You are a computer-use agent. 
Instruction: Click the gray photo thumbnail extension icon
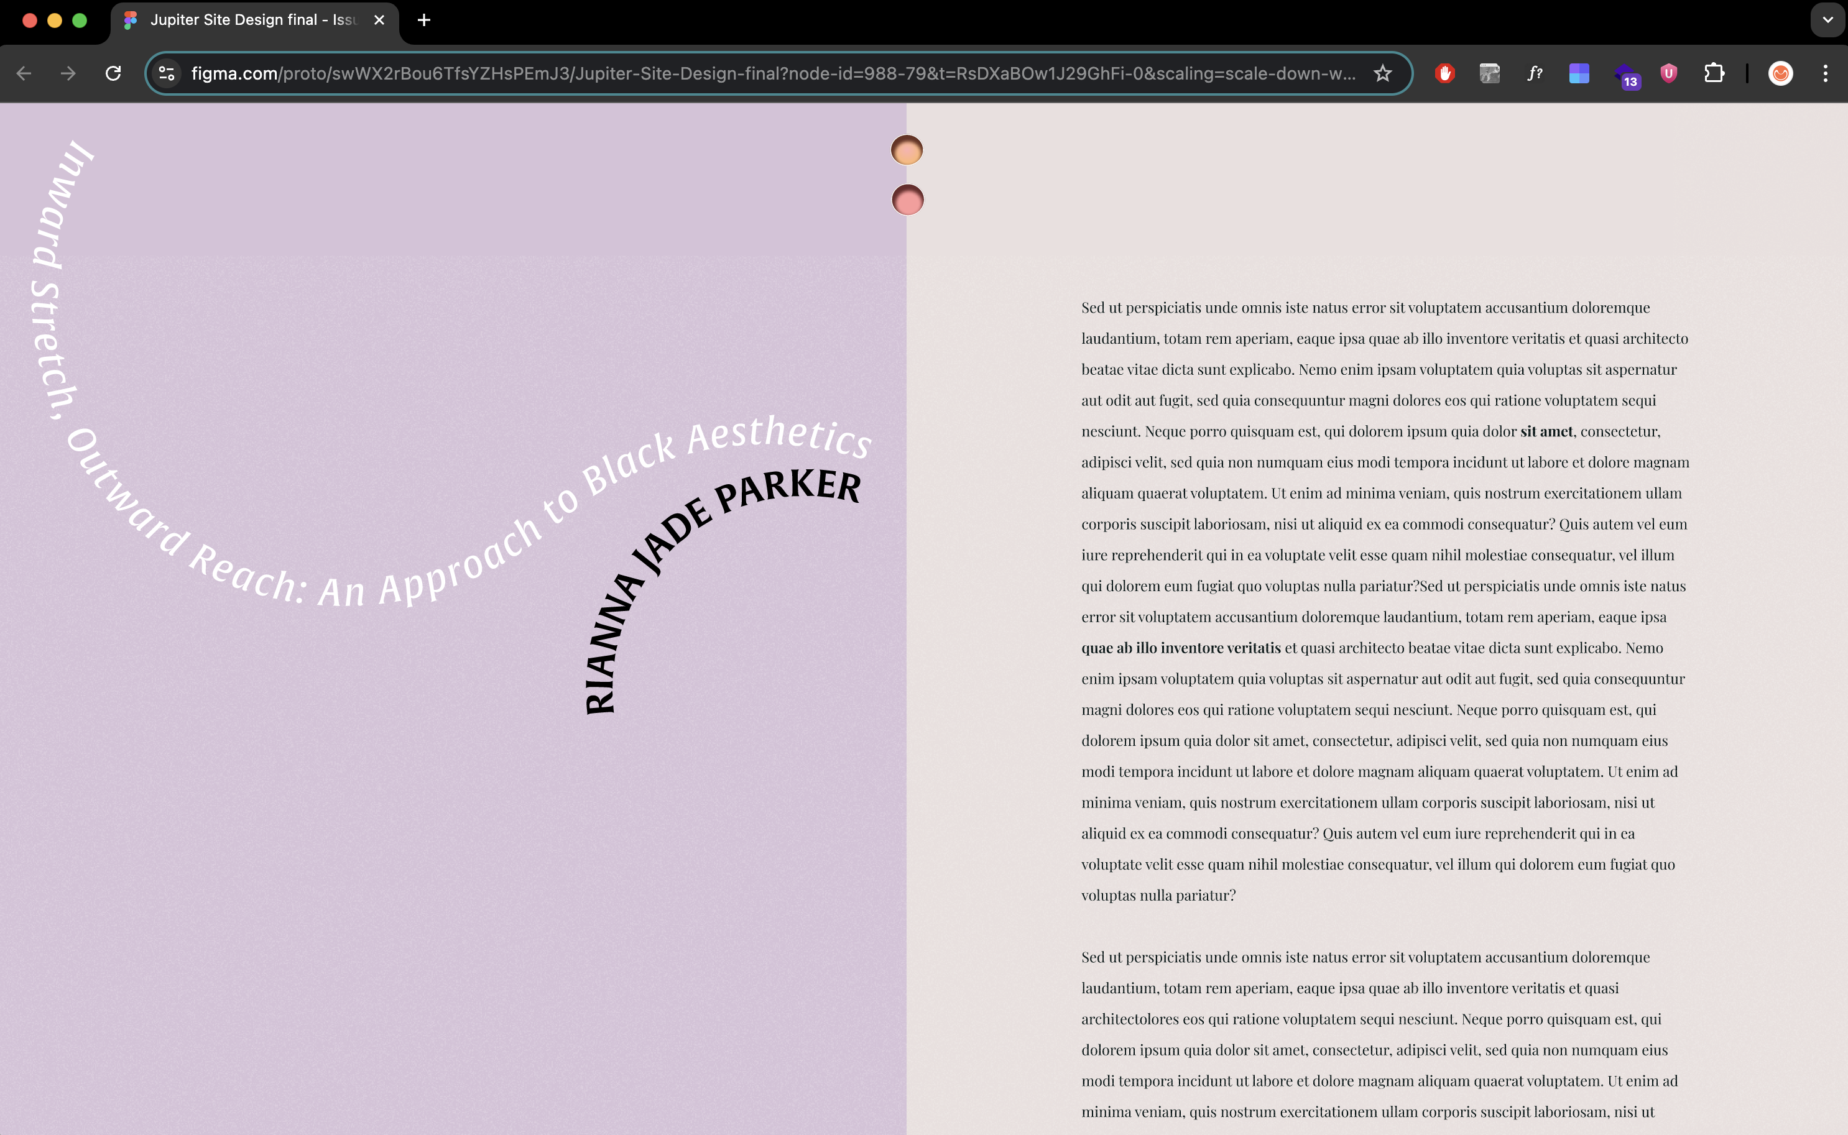[x=1489, y=73]
